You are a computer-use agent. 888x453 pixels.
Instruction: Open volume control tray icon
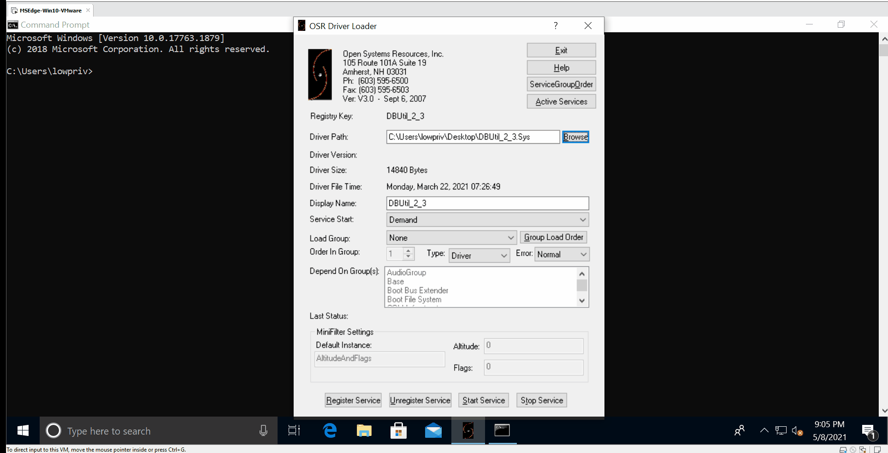click(797, 431)
